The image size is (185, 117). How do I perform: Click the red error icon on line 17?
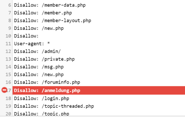coord(4,90)
